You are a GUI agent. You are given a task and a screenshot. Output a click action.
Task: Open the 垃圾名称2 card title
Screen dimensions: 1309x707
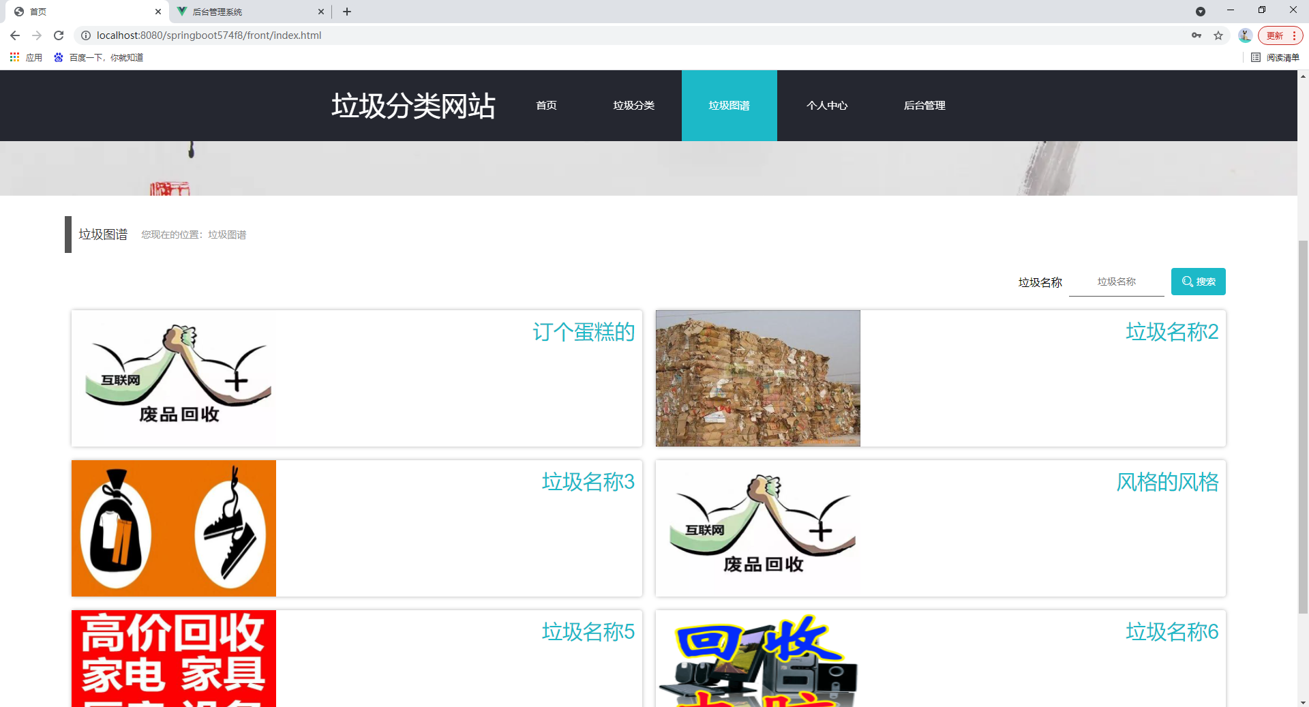(1171, 332)
